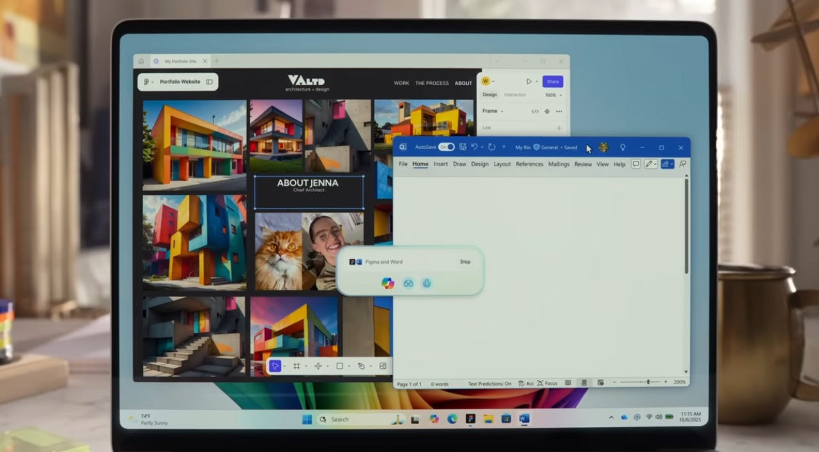Viewport: 819px width, 452px height.
Task: Redo the action in Word title bar
Action: click(491, 147)
